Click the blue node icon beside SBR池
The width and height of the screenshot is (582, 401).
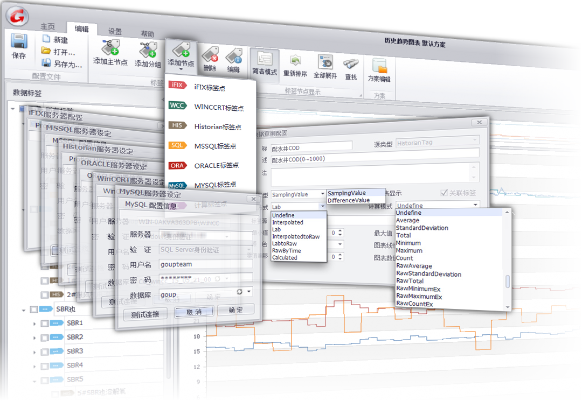point(46,309)
